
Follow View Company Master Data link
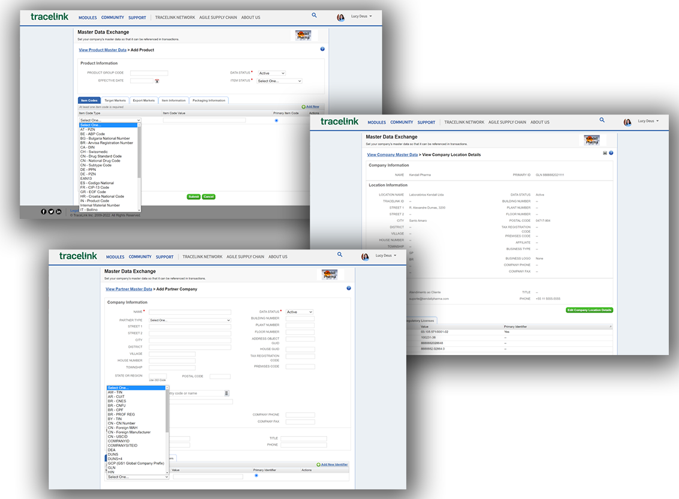point(393,155)
